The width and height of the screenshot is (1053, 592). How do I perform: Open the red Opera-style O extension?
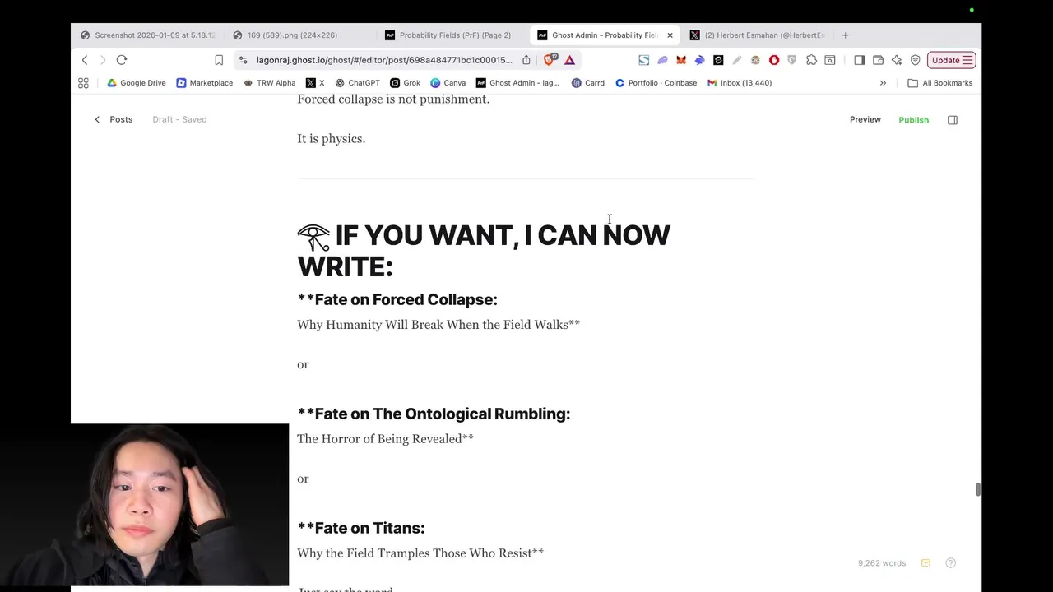(x=774, y=60)
